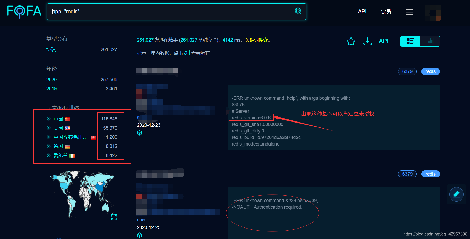Click the first result's redis tag
The image size is (470, 239).
[430, 71]
